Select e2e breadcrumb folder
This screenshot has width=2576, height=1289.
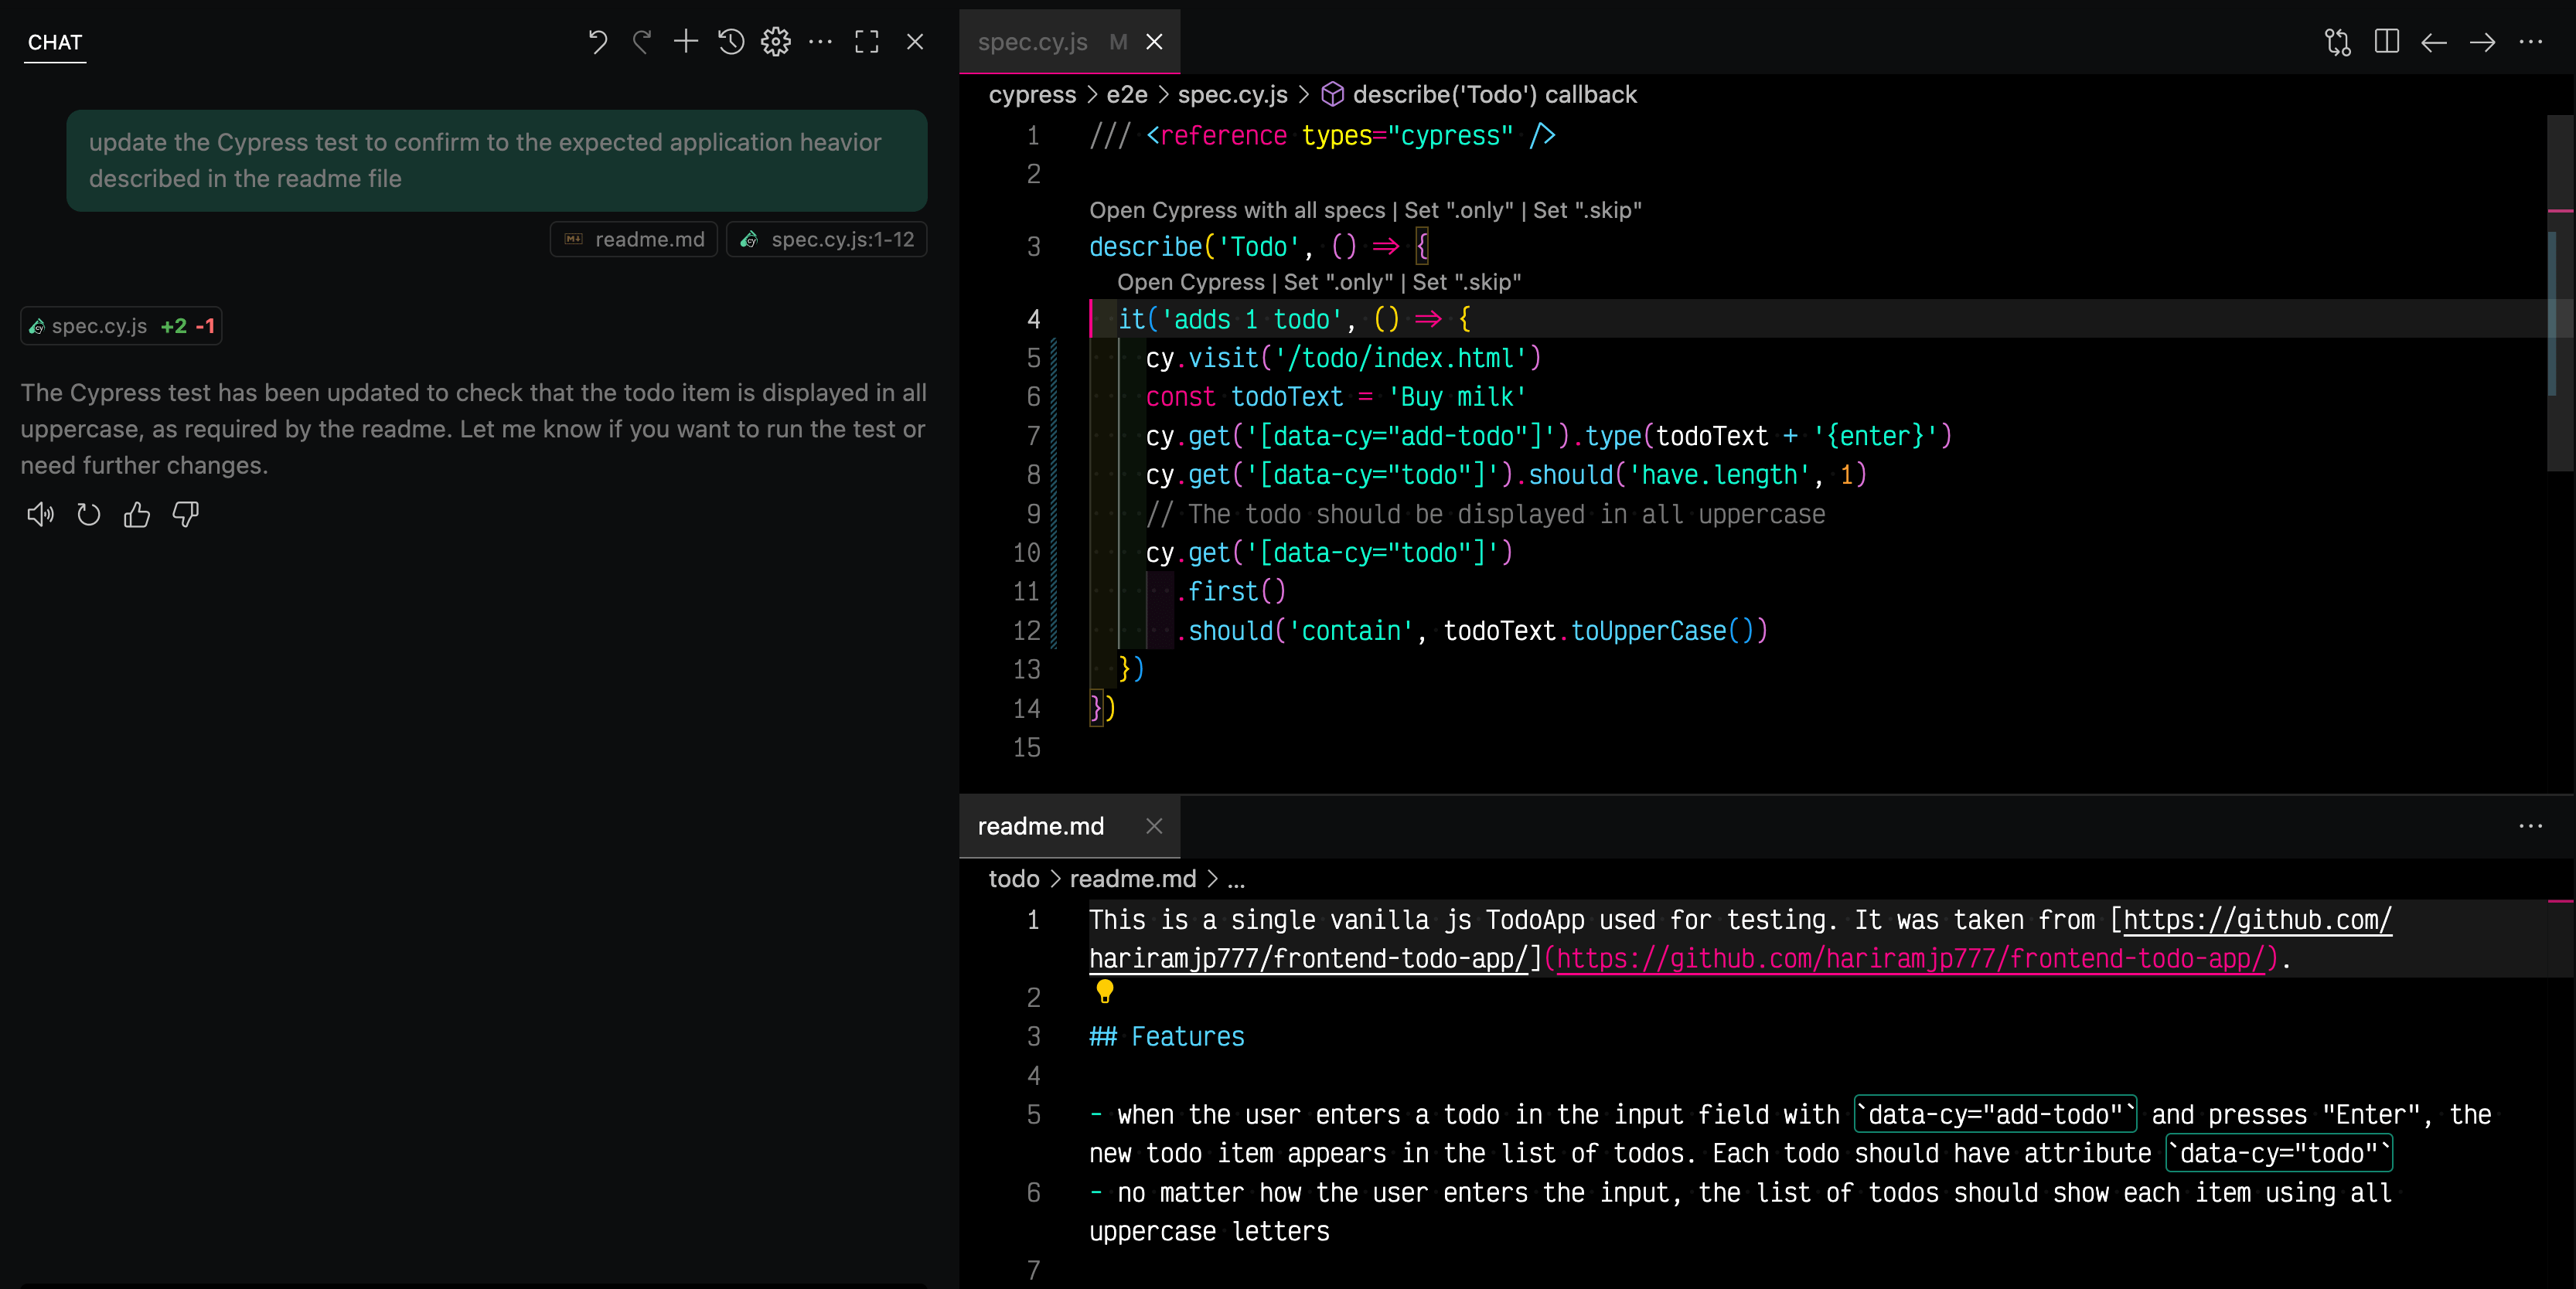tap(1127, 95)
